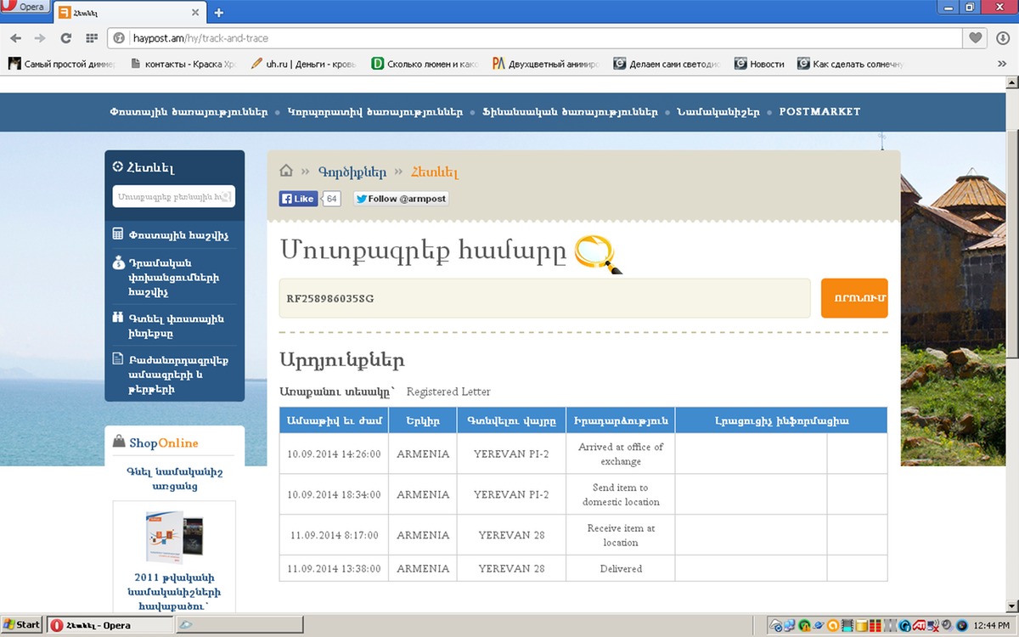This screenshot has width=1019, height=637.
Task: Go back using the browser back arrow
Action: (x=15, y=38)
